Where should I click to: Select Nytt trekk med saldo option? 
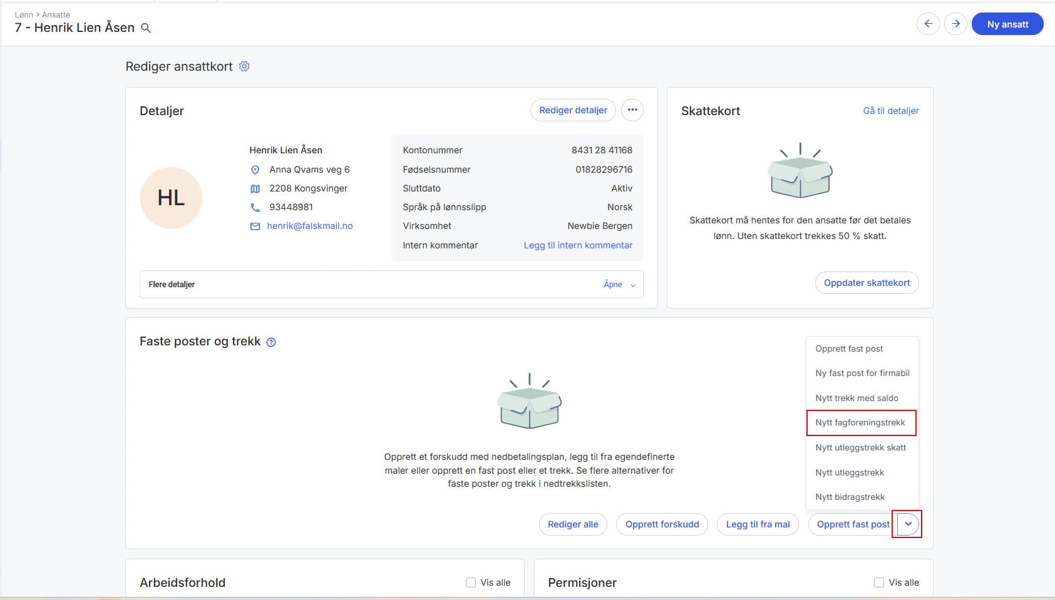click(x=857, y=398)
